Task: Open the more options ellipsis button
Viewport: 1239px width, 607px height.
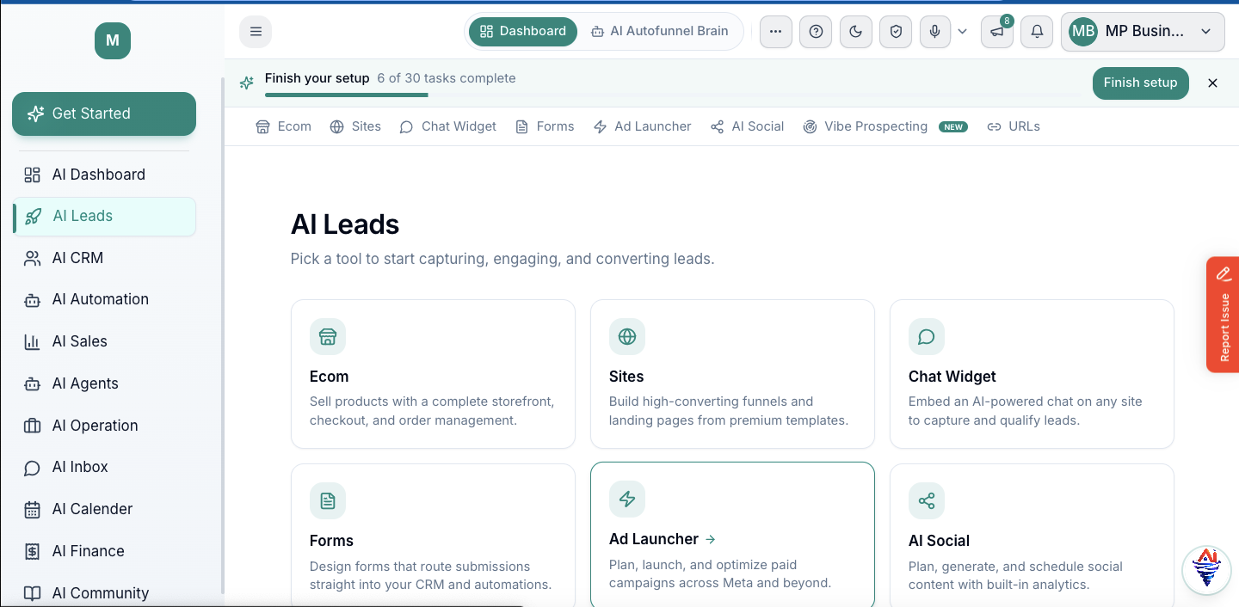Action: 776,32
